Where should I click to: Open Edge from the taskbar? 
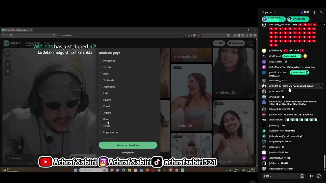click(124, 170)
